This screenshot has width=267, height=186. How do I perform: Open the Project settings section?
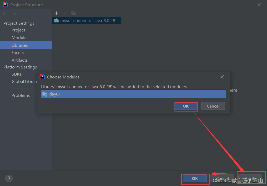point(18,30)
